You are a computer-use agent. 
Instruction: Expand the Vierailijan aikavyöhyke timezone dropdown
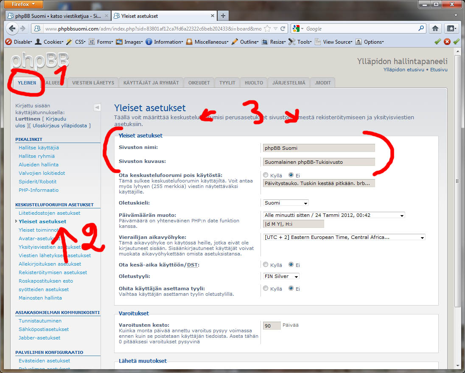344,237
